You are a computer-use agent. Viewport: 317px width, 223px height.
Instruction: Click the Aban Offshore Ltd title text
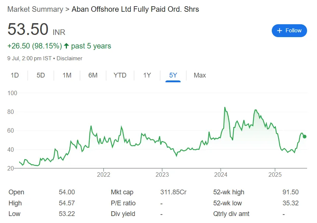135,9
